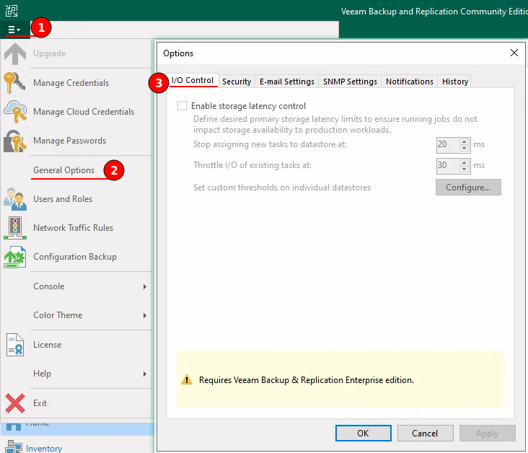
Task: Click 'Throttle I/O of existing tasks at:' label
Action: 252,165
